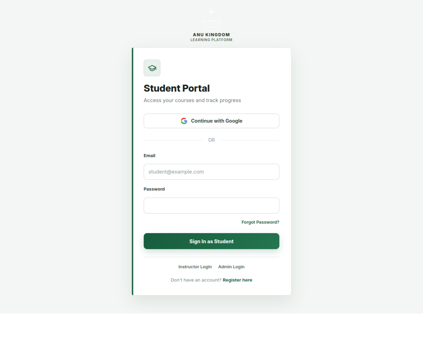Click the Student Portal heading

pyautogui.click(x=177, y=88)
